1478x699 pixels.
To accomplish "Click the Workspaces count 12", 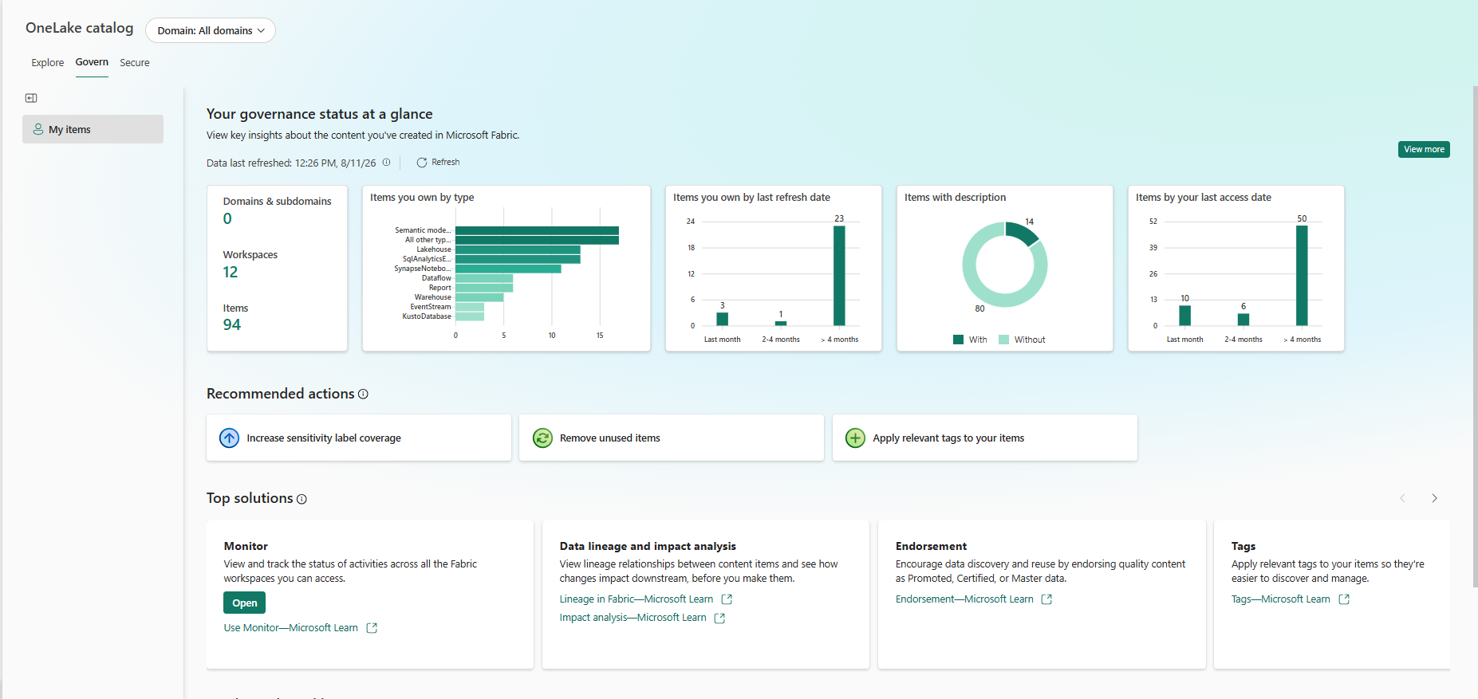I will click(231, 273).
